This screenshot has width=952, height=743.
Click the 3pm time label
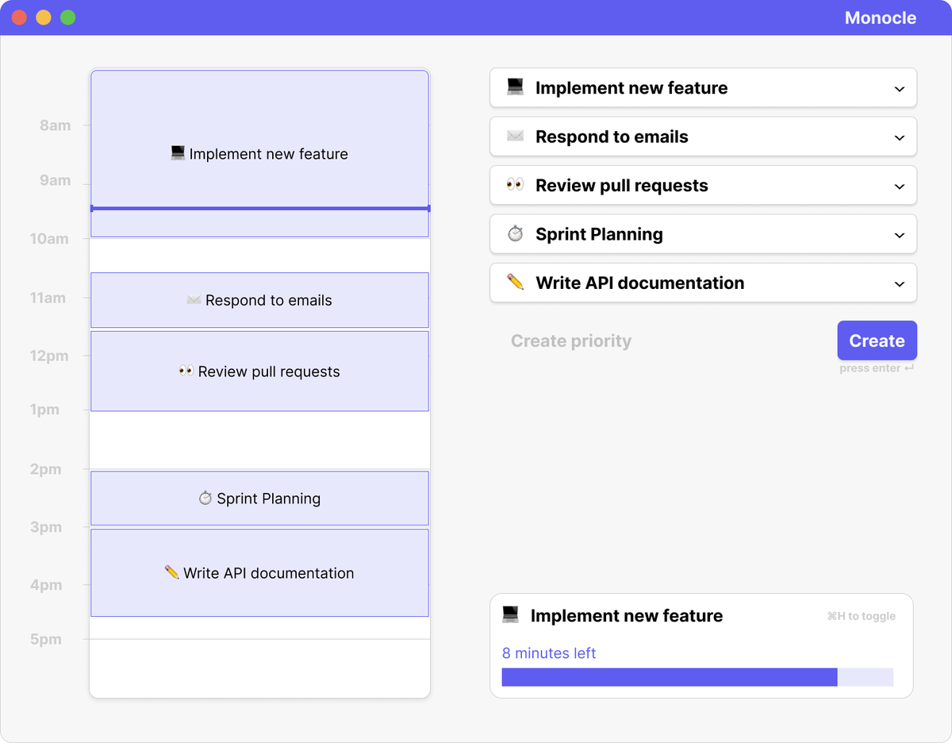(46, 527)
